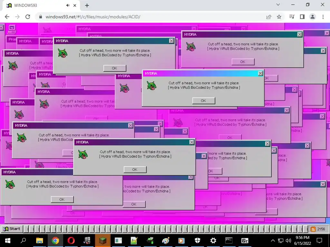Image resolution: width=330 pixels, height=247 pixels.
Task: Open Windows taskbar search
Action: (x=23, y=241)
